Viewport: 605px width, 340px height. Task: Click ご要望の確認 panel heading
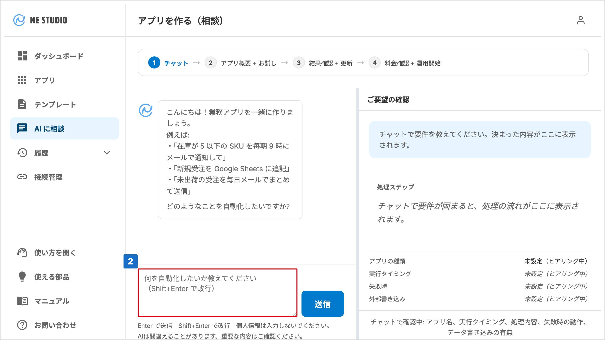388,100
